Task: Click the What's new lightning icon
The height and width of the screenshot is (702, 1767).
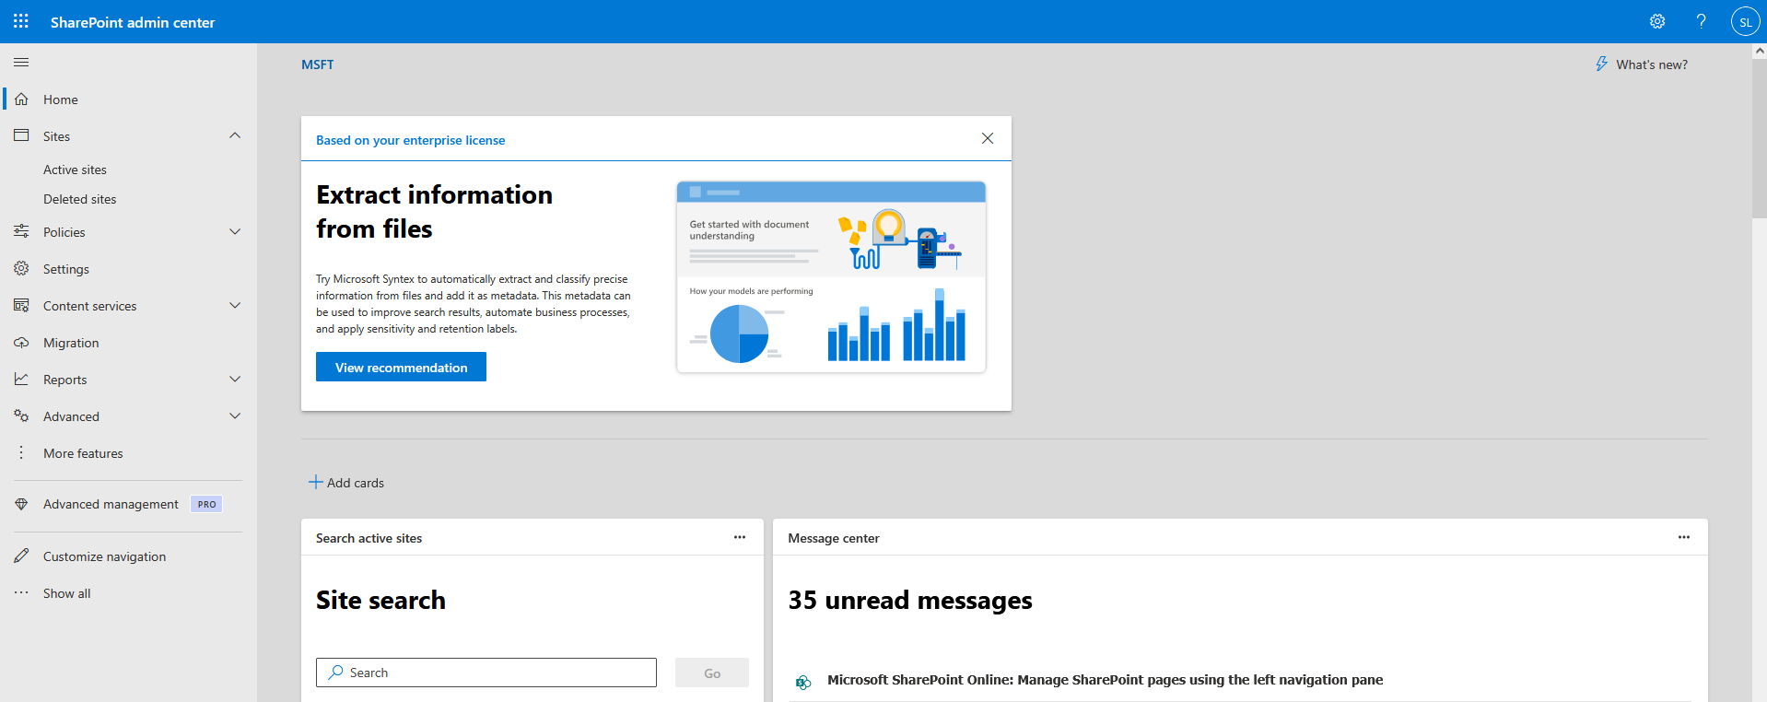Action: pos(1601,64)
